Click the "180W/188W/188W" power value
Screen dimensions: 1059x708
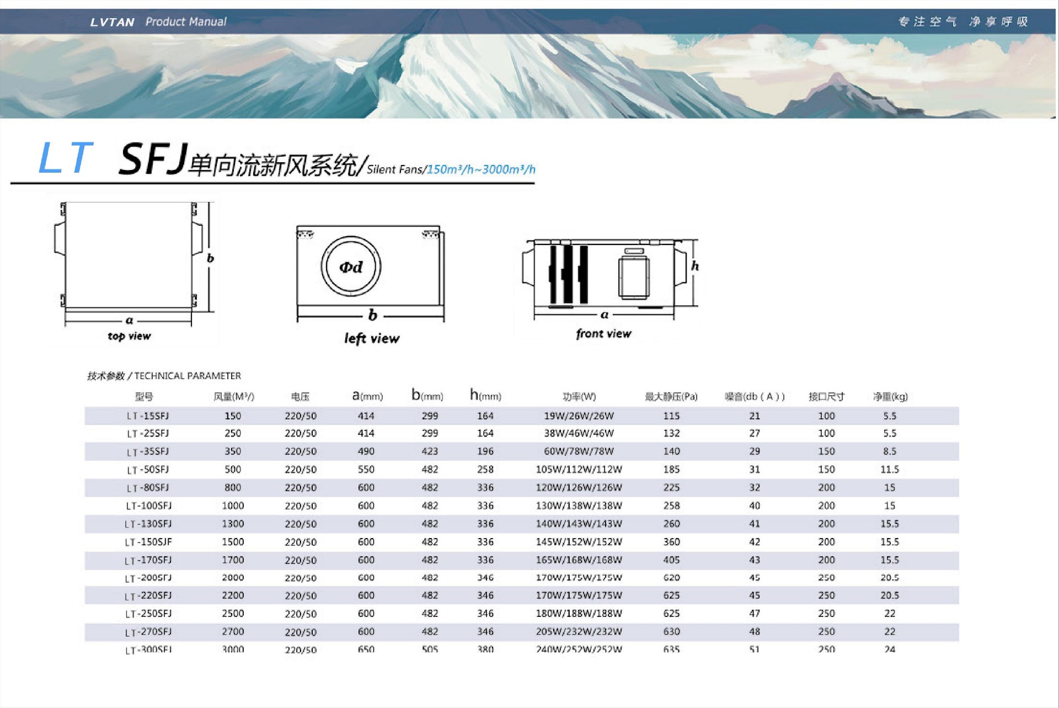click(579, 614)
